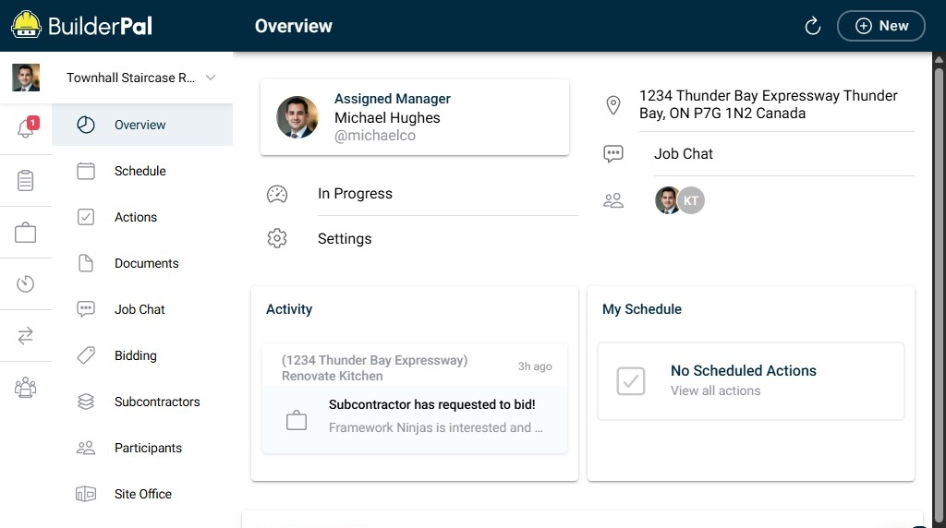Click the location pin icon beside address

(612, 105)
